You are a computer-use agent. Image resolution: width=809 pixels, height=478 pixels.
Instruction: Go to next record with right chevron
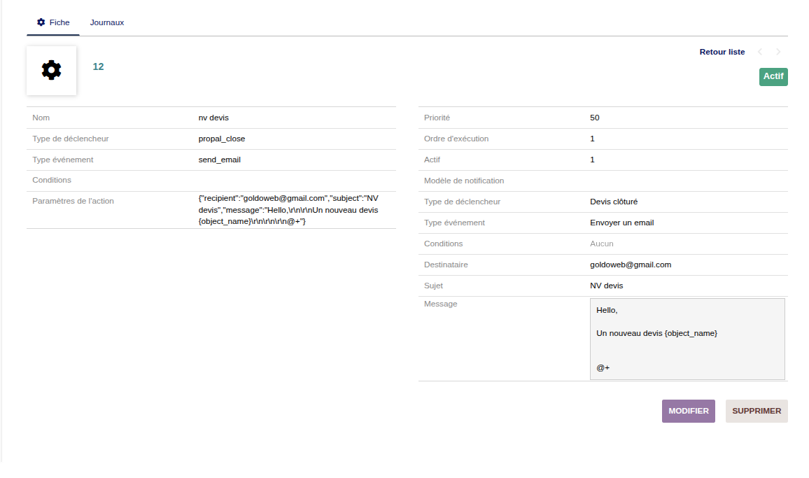(x=778, y=52)
